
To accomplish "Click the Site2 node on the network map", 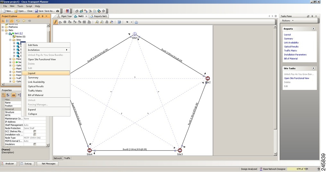I will (208, 78).
